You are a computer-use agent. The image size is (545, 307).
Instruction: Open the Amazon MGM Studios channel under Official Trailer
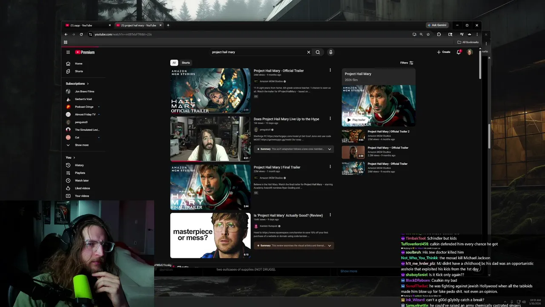coord(271,81)
